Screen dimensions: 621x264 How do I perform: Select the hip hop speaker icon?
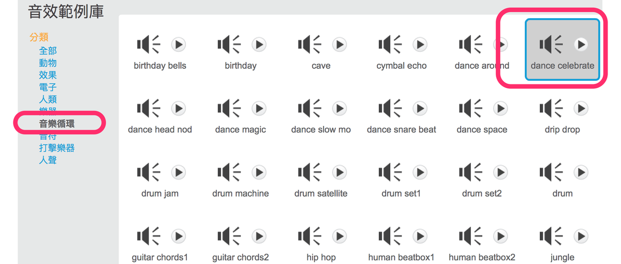pyautogui.click(x=309, y=237)
